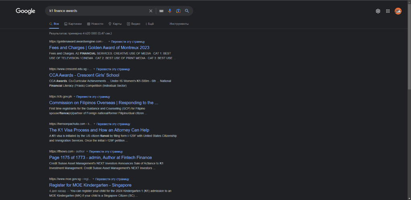Expand dropdown arrow next to ffnews.com URL
411x200 pixels.
87,152
